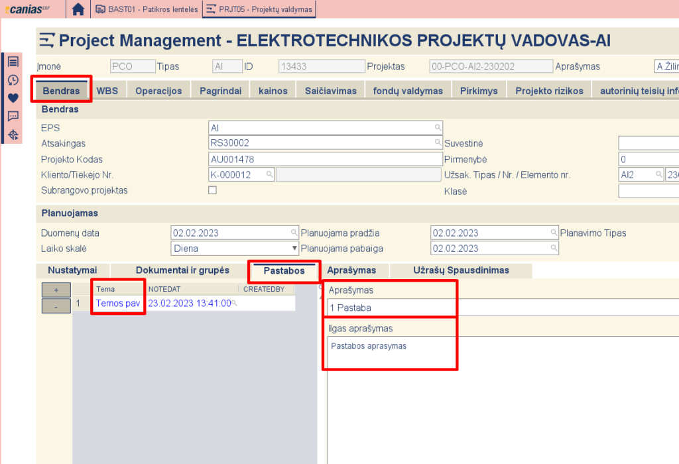Viewport: 679px width, 464px height.
Task: Switch to BAST01 - Patikros lentelės tab
Action: (146, 9)
